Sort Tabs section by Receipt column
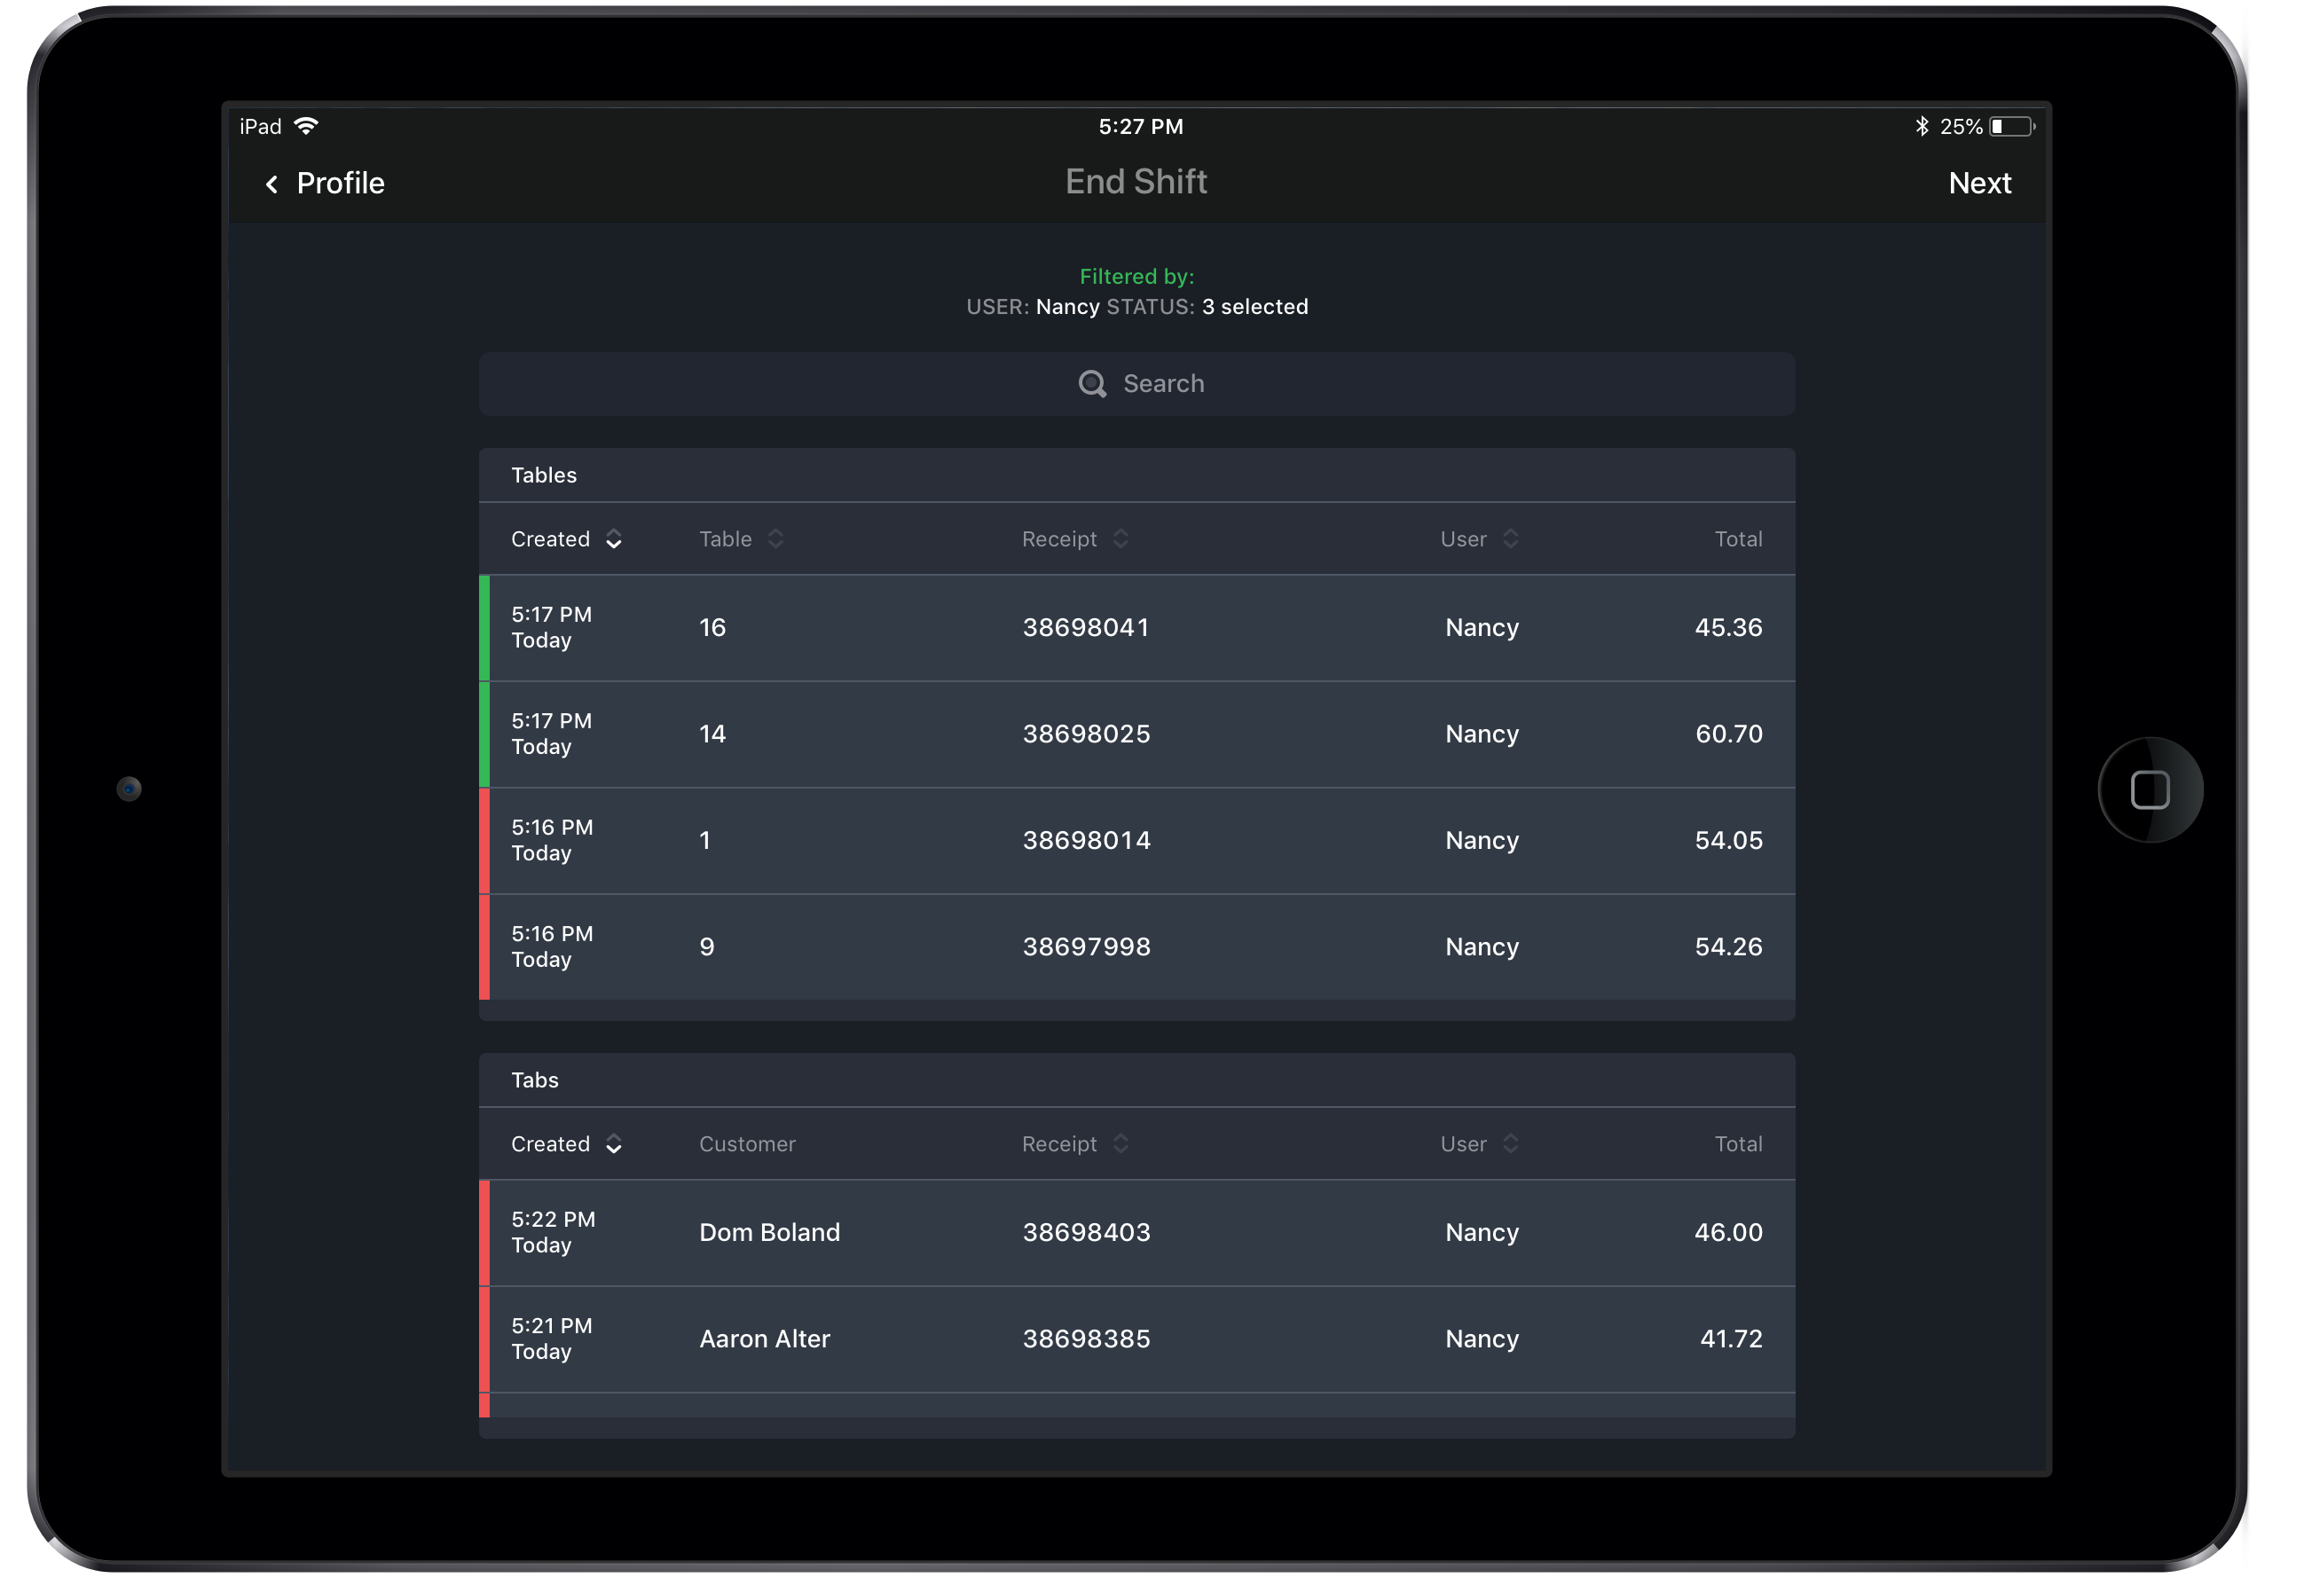The width and height of the screenshot is (2304, 1578). click(1074, 1144)
